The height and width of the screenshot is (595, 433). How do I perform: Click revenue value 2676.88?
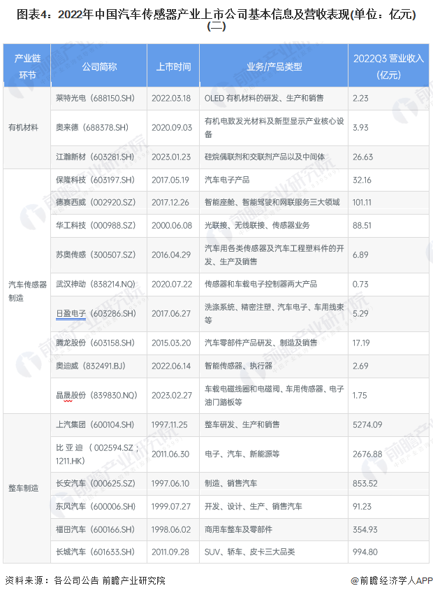click(367, 454)
